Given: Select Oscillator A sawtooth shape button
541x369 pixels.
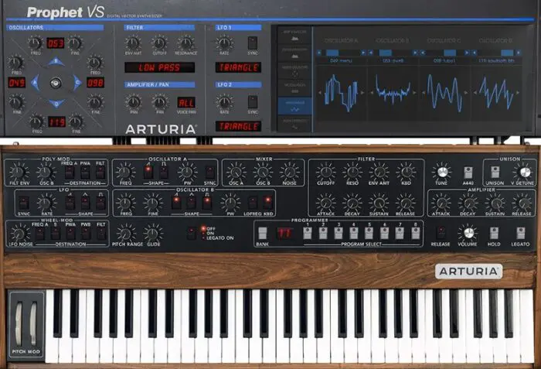Looking at the screenshot, I should (148, 172).
